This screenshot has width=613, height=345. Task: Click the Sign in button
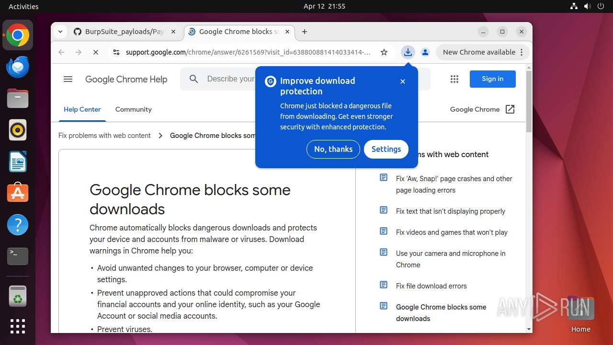(493, 79)
